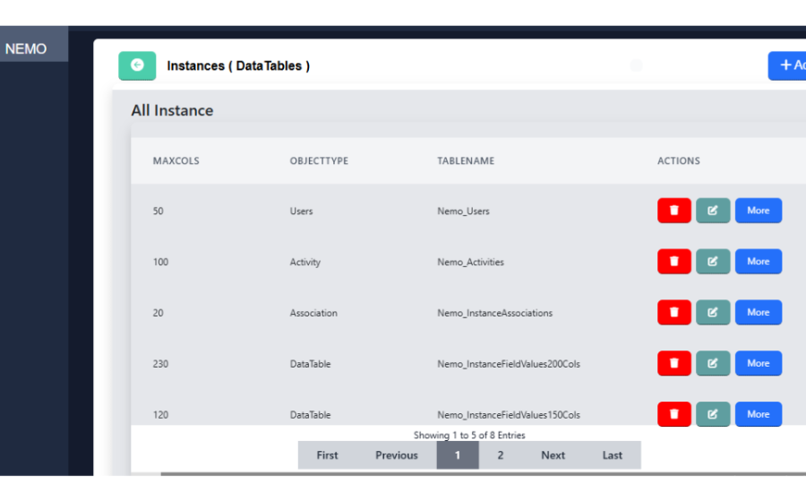Open More options for Nemo_Users
The width and height of the screenshot is (806, 502).
[x=758, y=211]
